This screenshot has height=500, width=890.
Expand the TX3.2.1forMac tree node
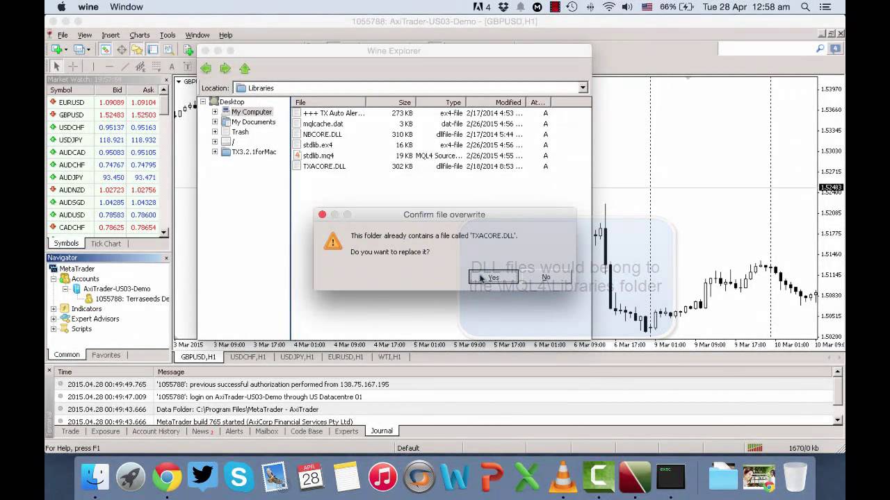click(215, 152)
